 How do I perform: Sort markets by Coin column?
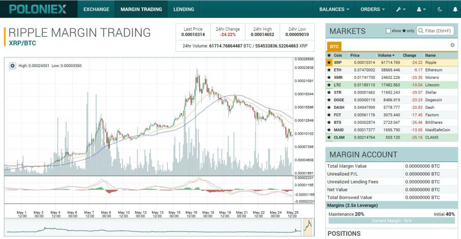click(338, 55)
